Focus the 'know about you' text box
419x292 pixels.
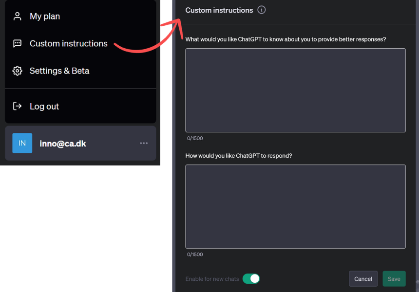coord(296,90)
